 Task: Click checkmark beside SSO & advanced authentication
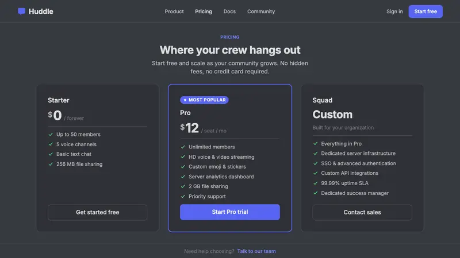coord(315,163)
